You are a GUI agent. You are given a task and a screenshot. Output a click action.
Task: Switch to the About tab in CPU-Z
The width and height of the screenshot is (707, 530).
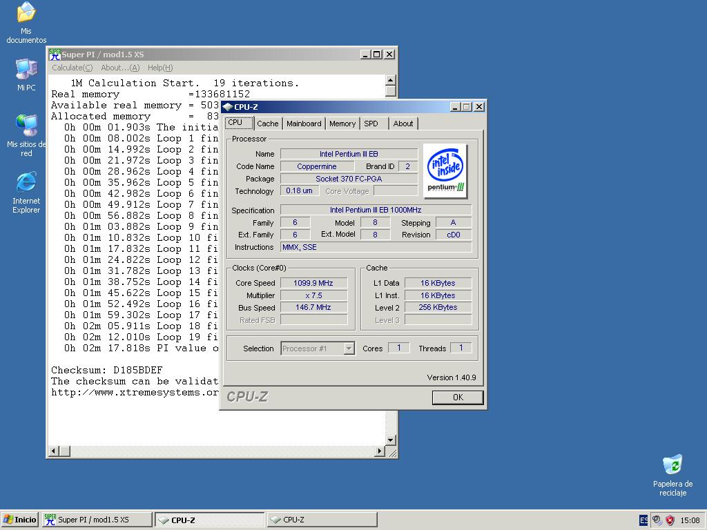(x=403, y=124)
